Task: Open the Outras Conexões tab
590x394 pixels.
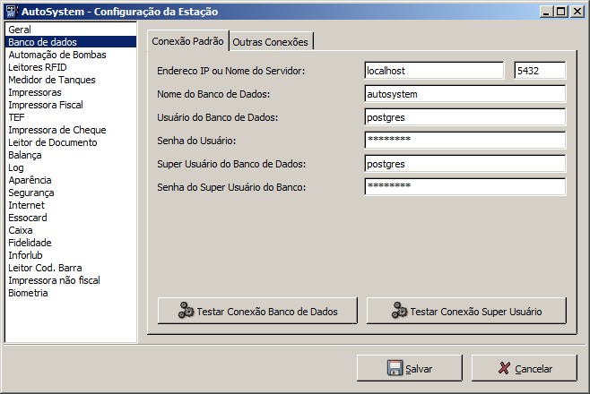Action: 271,42
